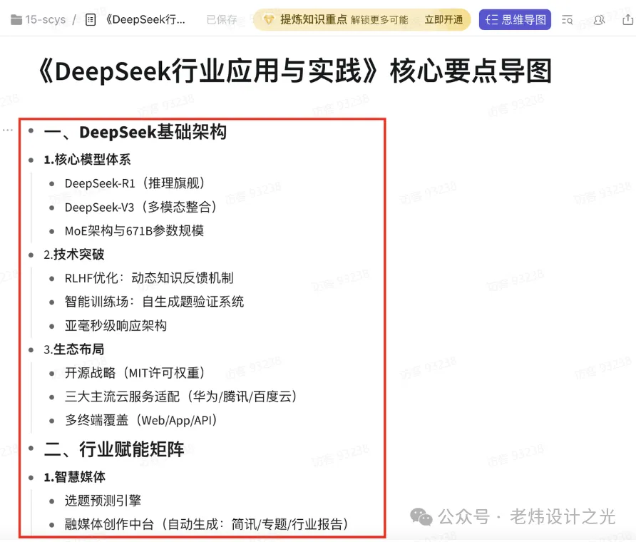Click the bullet of 智能训练场 line

coord(51,302)
